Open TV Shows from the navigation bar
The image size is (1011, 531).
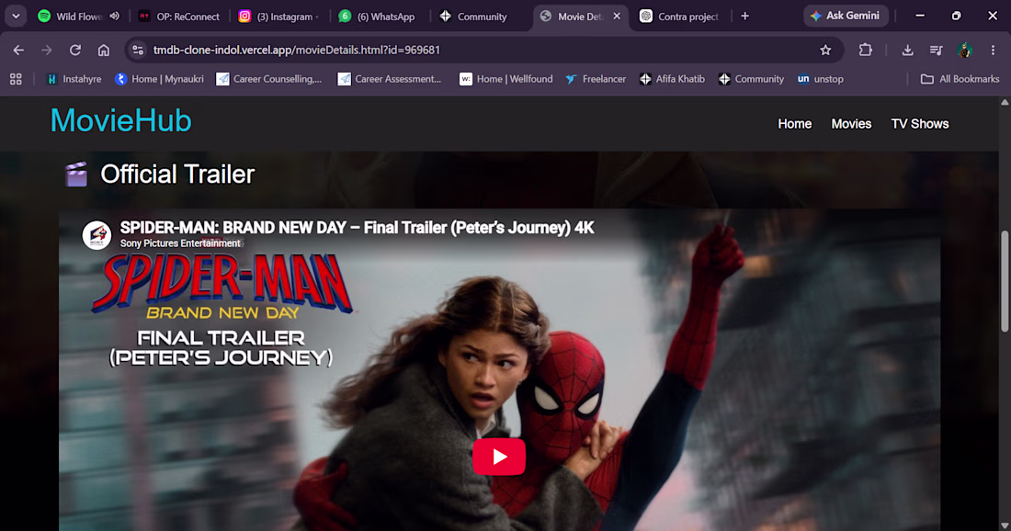coord(920,124)
